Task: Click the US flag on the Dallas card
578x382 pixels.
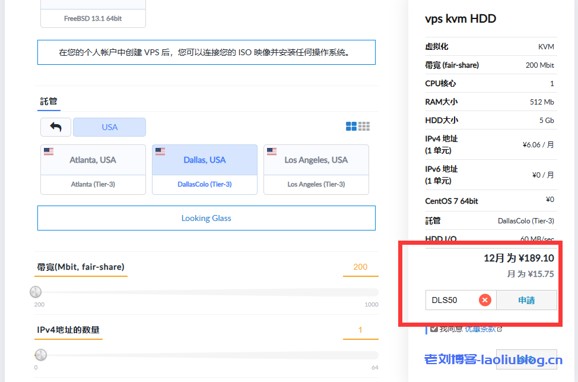Action: (x=160, y=150)
